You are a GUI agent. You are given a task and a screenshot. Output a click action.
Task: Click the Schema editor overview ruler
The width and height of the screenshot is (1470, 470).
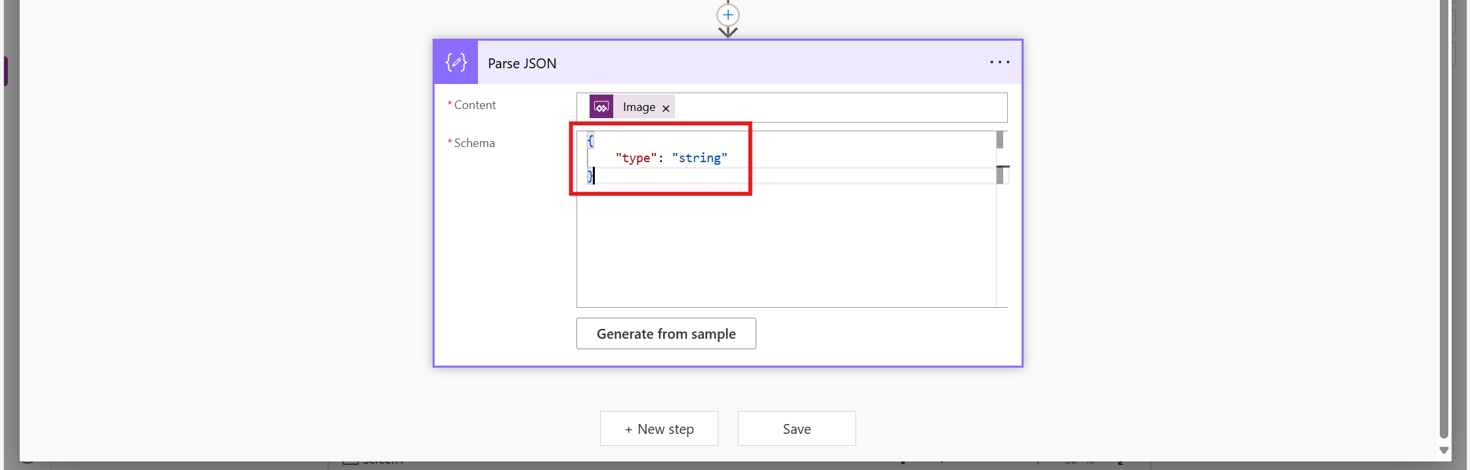coord(1002,217)
